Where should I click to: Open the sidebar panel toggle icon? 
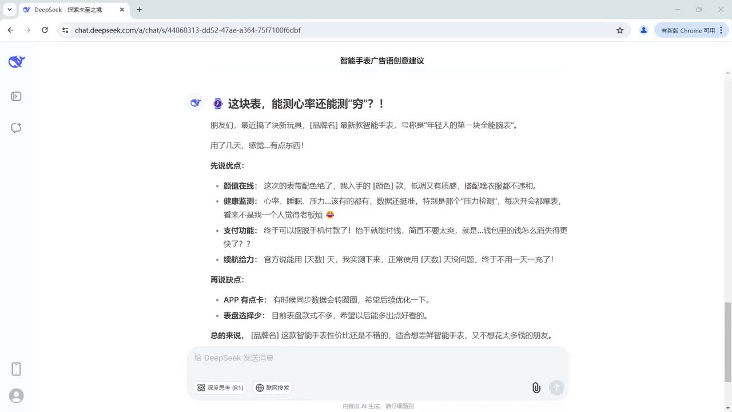coord(16,96)
